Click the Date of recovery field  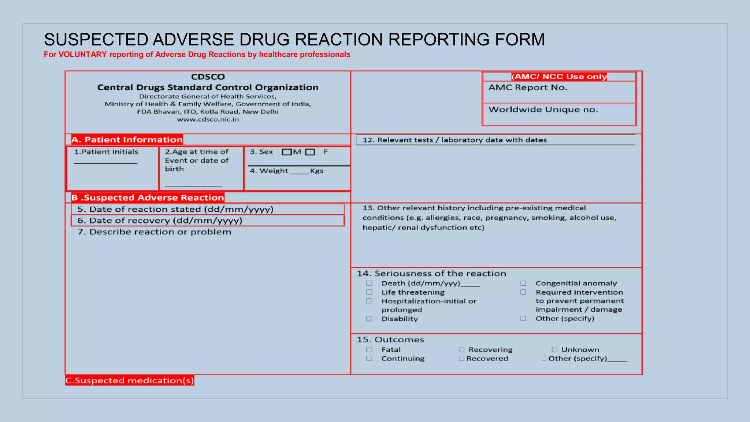tap(208, 221)
